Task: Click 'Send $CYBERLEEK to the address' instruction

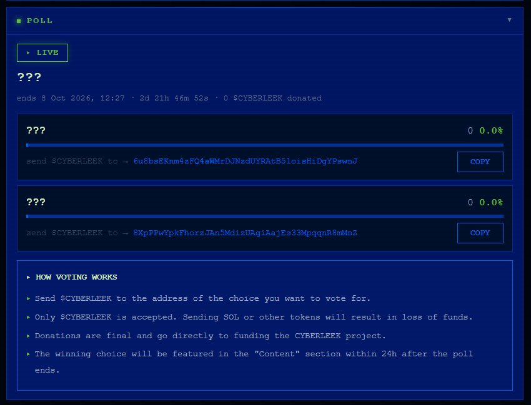Action: pyautogui.click(x=202, y=298)
